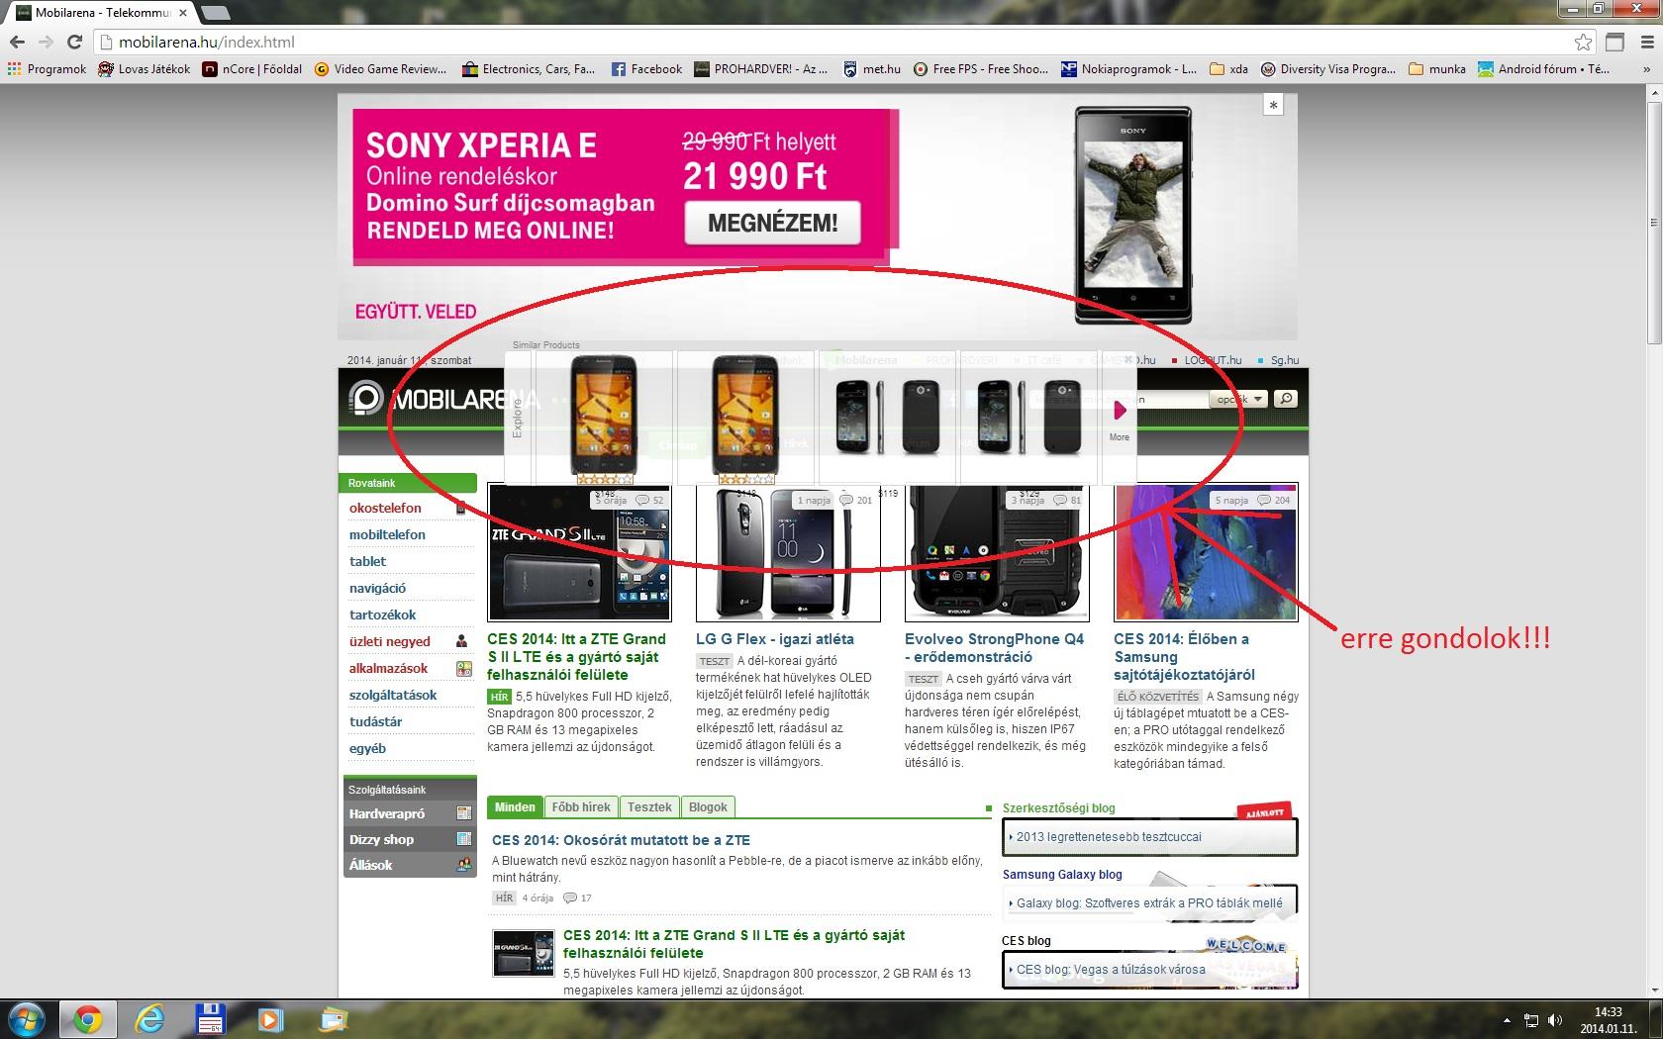This screenshot has width=1663, height=1039.
Task: Click the volume icon in the system tray
Action: (1555, 1020)
